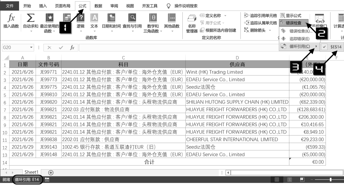Select cell with CHEERFUL STAR INTERNATIONAL LIMITED

[x=237, y=139]
